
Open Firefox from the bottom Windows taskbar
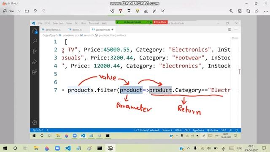[47, 148]
